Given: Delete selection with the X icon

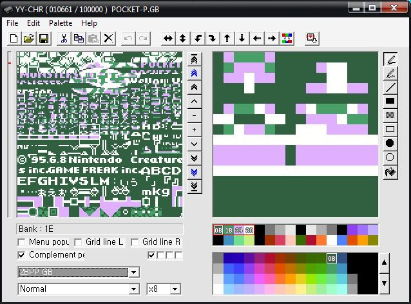Looking at the screenshot, I should [108, 39].
